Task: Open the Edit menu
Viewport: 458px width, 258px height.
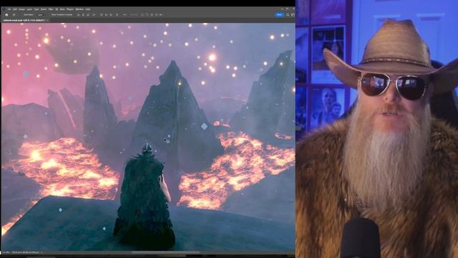Action: (x=15, y=9)
